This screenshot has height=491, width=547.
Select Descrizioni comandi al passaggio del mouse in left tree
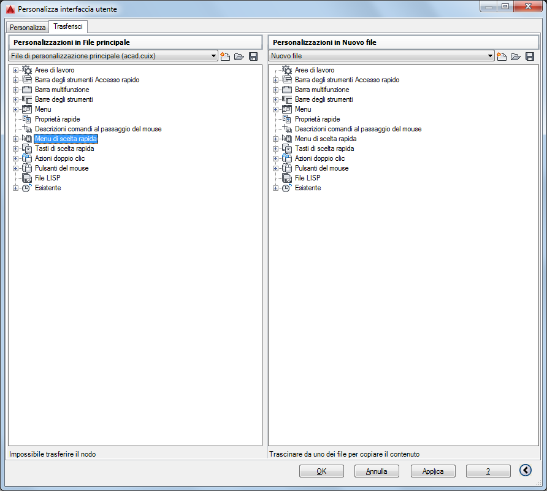click(x=98, y=129)
